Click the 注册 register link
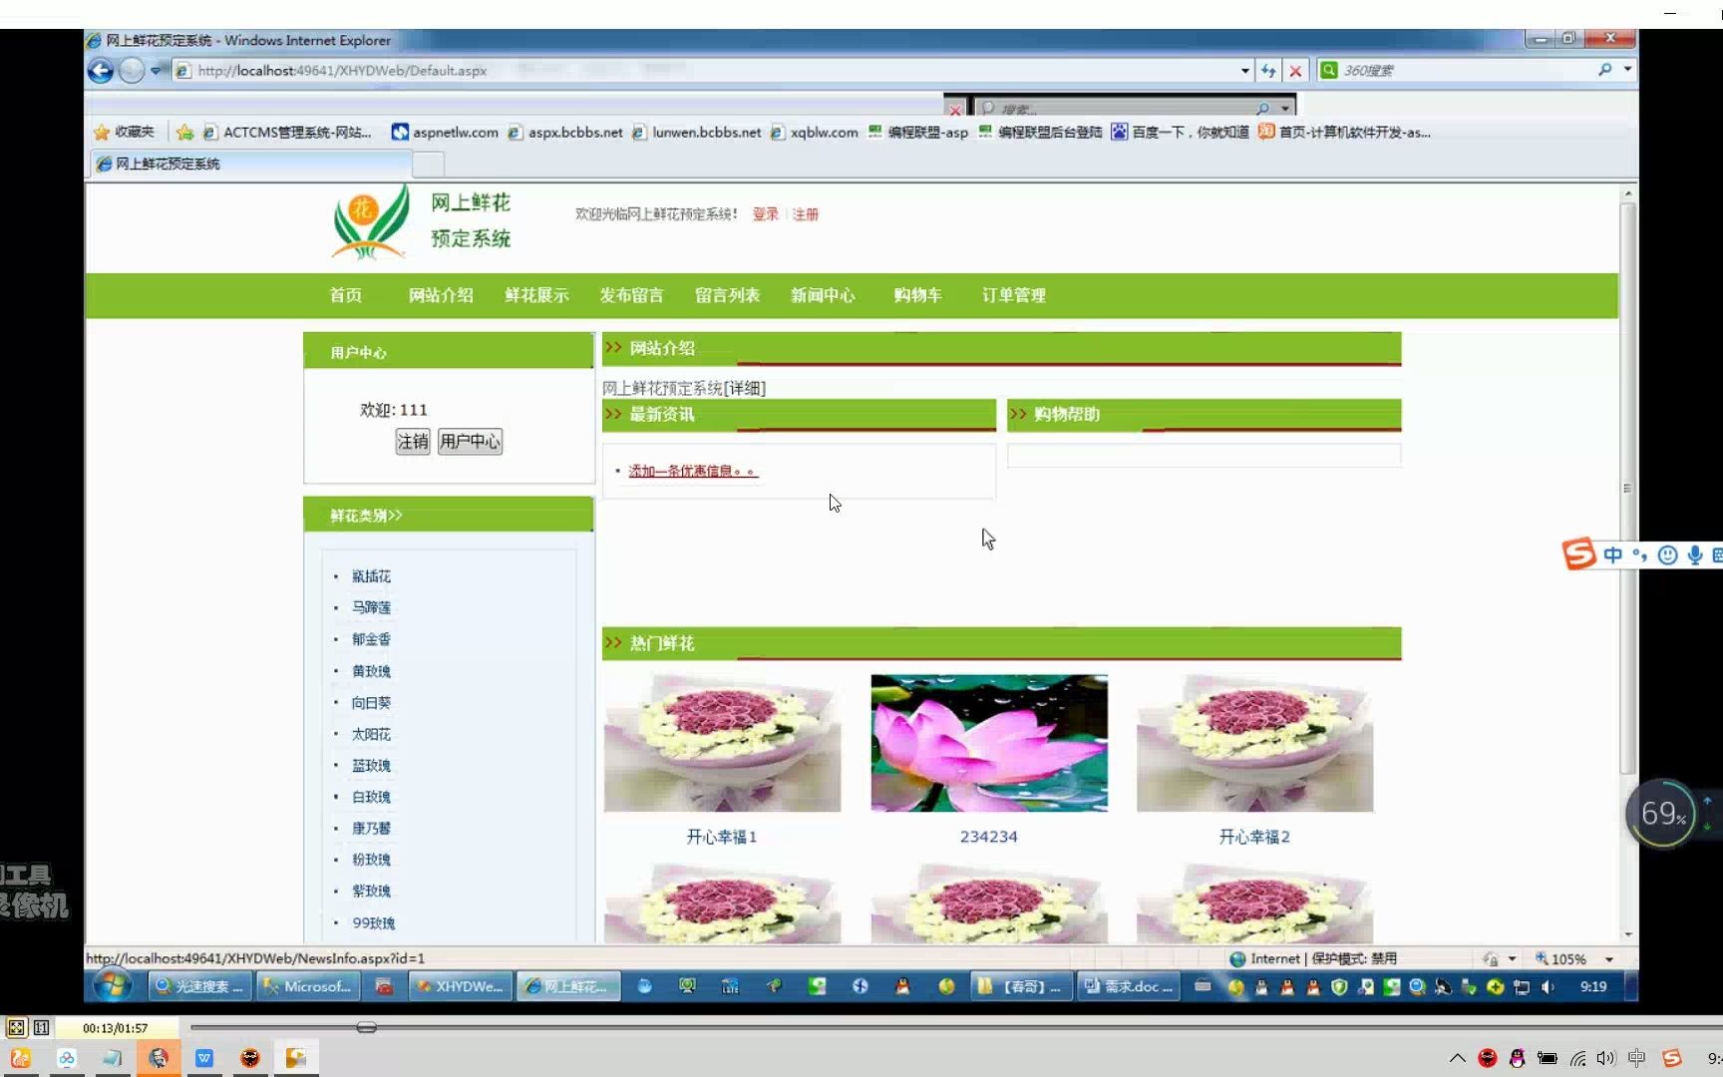 pyautogui.click(x=806, y=214)
